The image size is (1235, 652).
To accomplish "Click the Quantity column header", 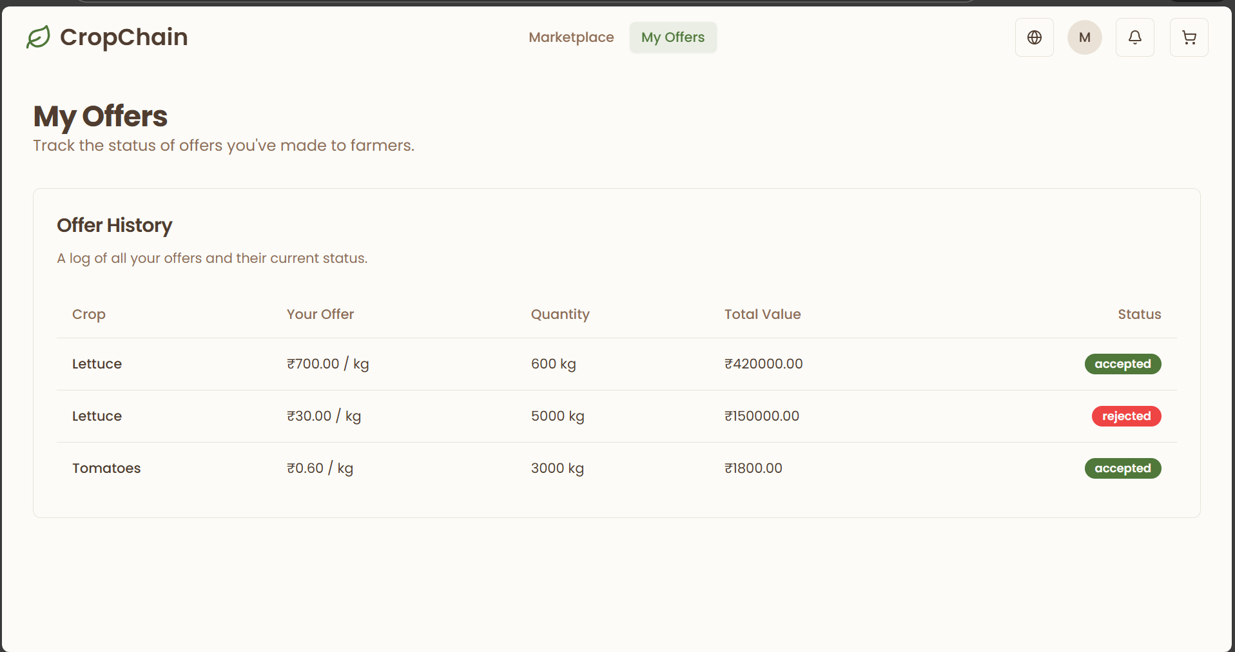I will pos(560,314).
